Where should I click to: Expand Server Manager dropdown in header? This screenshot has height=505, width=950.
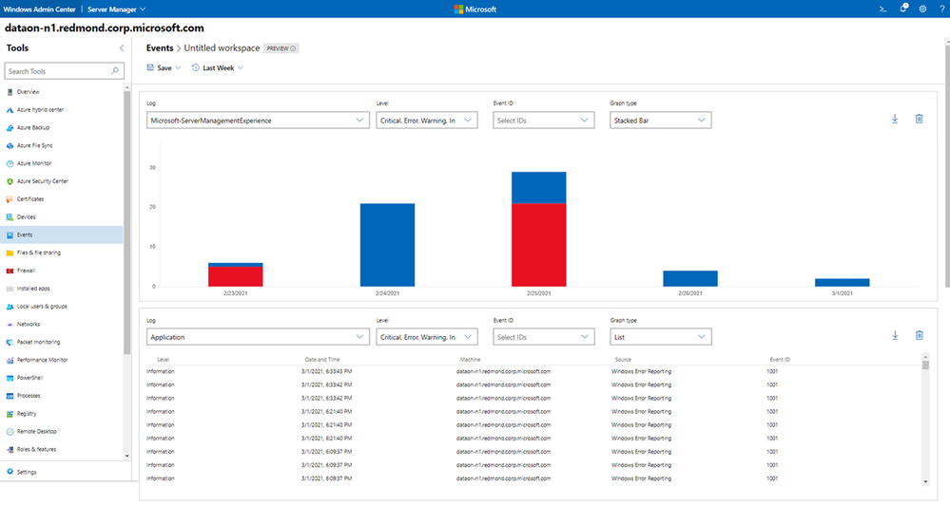pos(116,9)
